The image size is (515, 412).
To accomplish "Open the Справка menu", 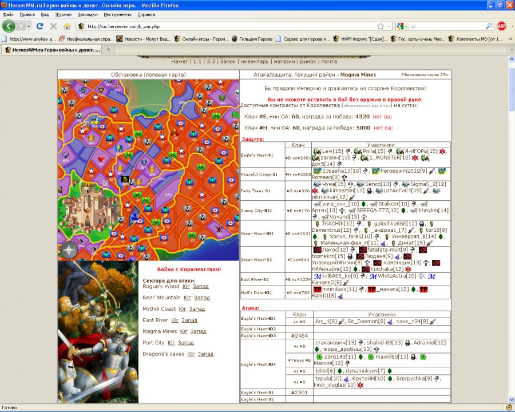I will 146,14.
